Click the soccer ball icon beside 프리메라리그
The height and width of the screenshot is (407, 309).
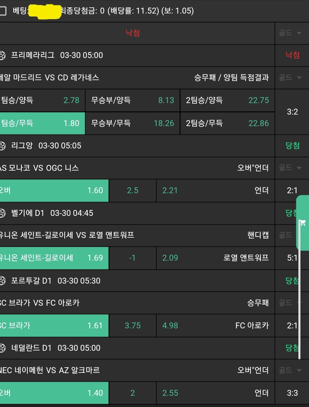[x=2, y=55]
